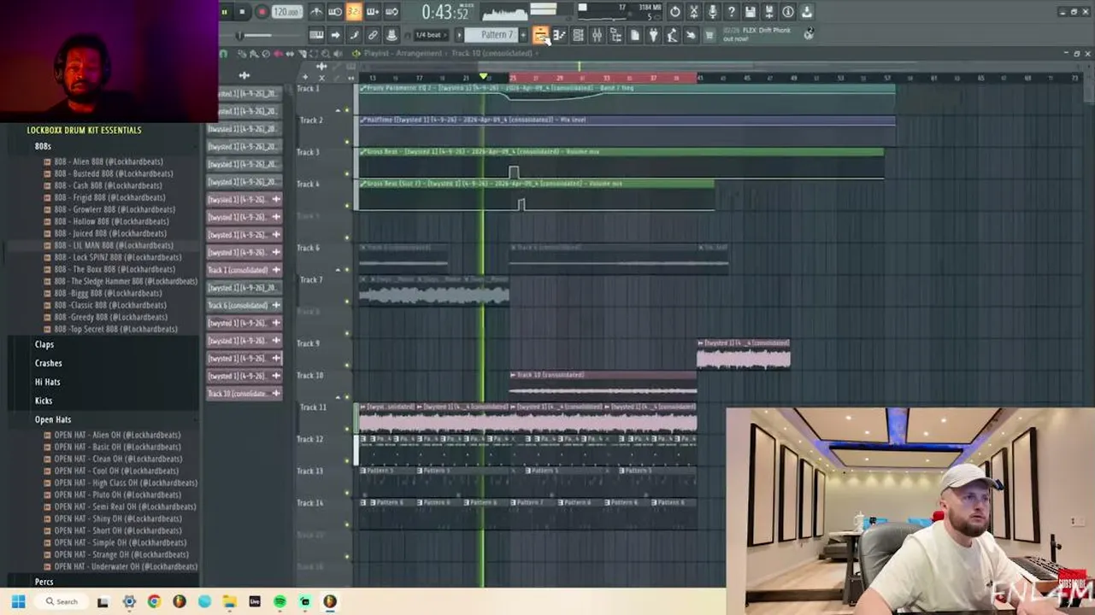Open the Playlist - Arrangement title menu

(403, 54)
